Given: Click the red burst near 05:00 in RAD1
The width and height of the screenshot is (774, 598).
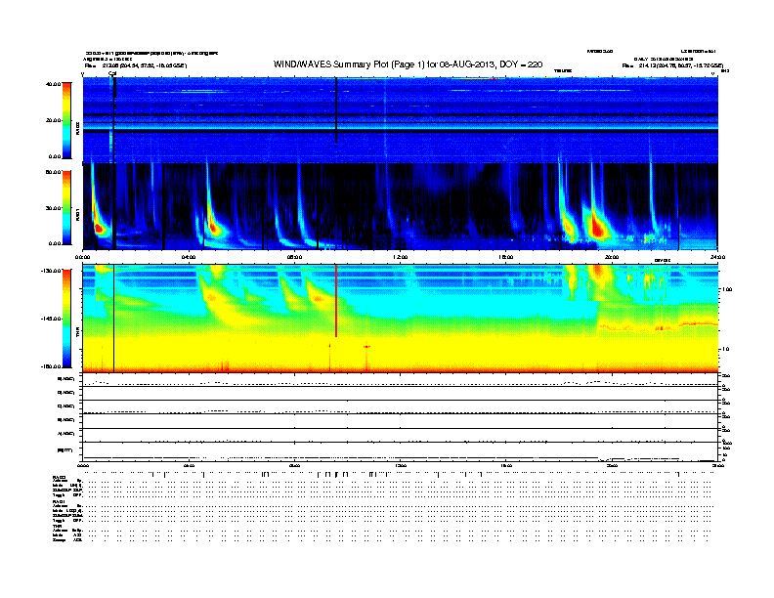Looking at the screenshot, I should pyautogui.click(x=213, y=228).
